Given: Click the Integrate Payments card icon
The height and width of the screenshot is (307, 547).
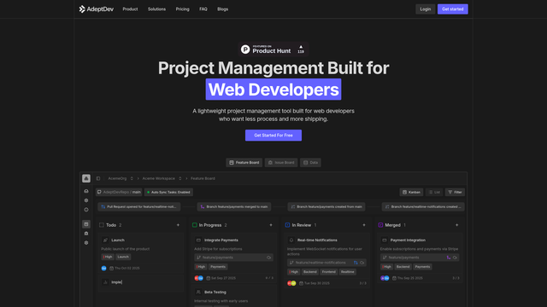Looking at the screenshot, I should point(198,240).
